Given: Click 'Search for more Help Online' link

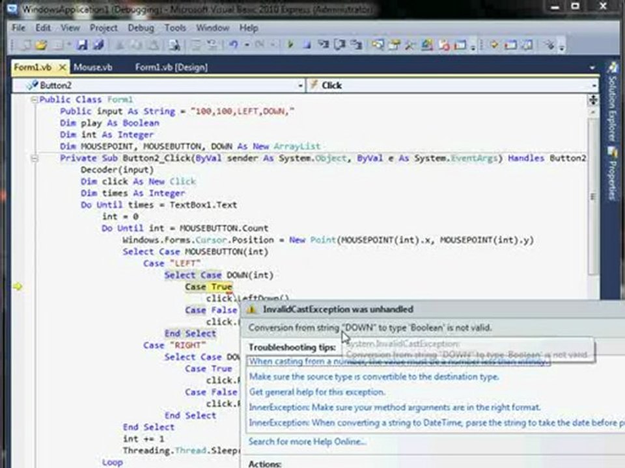Looking at the screenshot, I should click(x=307, y=441).
